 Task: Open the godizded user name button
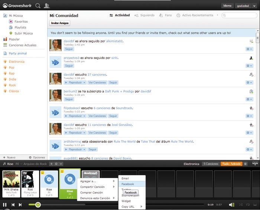pos(243,6)
